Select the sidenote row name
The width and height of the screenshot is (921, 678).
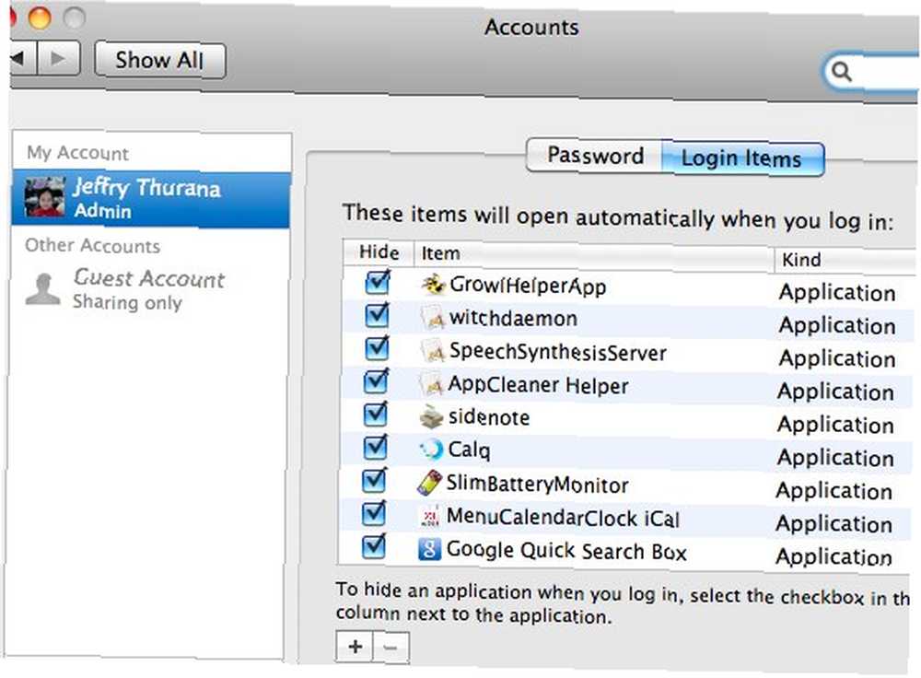(x=489, y=417)
